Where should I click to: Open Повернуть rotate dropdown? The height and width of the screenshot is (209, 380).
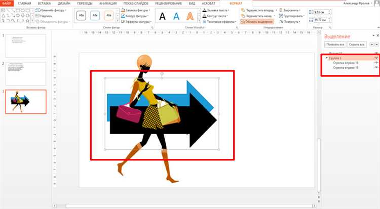click(290, 22)
